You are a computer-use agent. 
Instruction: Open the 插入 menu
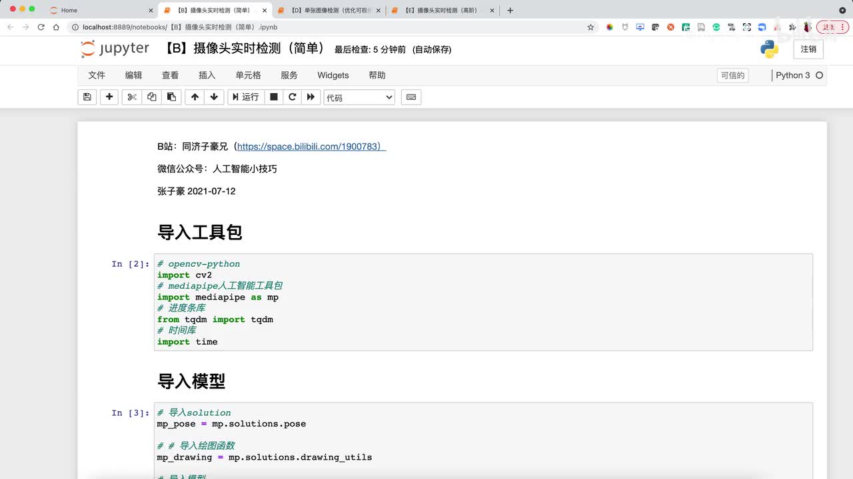pyautogui.click(x=207, y=75)
